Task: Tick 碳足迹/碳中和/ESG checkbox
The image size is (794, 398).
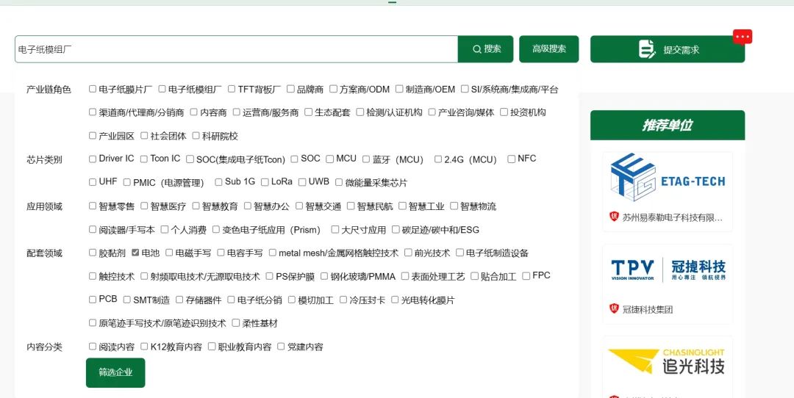Action: [x=396, y=229]
